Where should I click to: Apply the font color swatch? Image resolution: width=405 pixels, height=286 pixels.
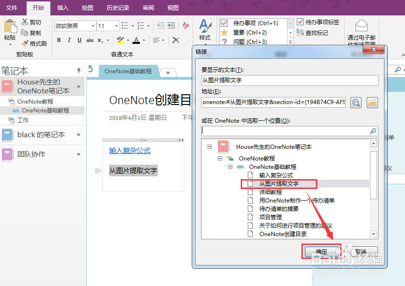(x=136, y=40)
